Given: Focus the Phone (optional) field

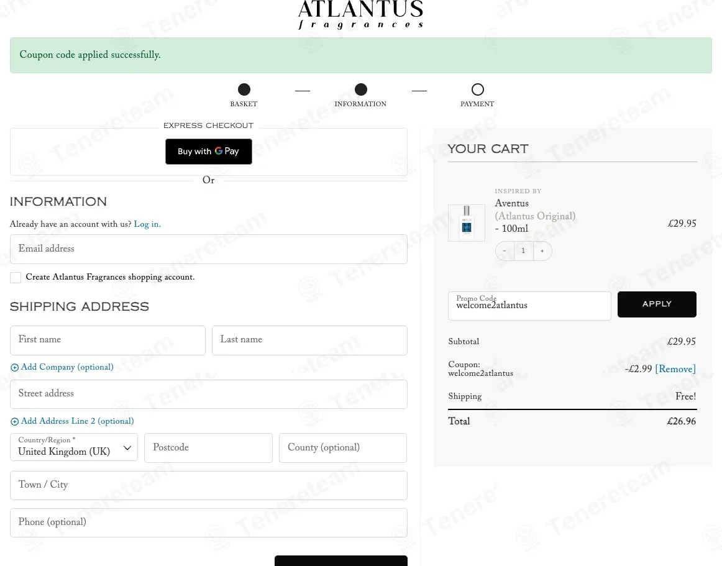Looking at the screenshot, I should click(x=209, y=523).
